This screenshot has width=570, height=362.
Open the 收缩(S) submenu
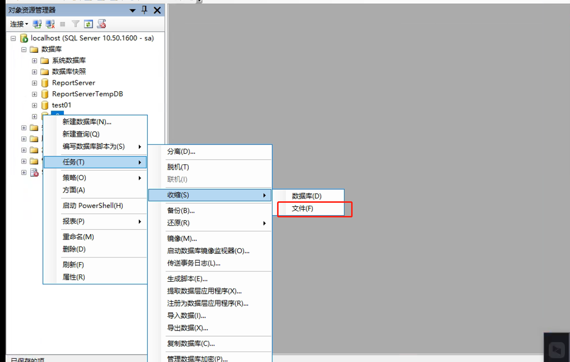click(x=210, y=195)
